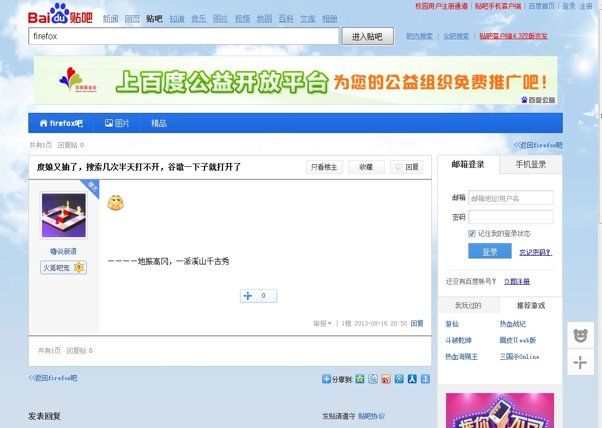Click the 收藏 button

coord(366,167)
